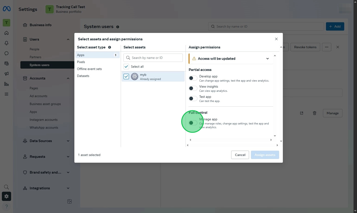Expand the Integrations section
357x213 pixels.
[x=68, y=188]
